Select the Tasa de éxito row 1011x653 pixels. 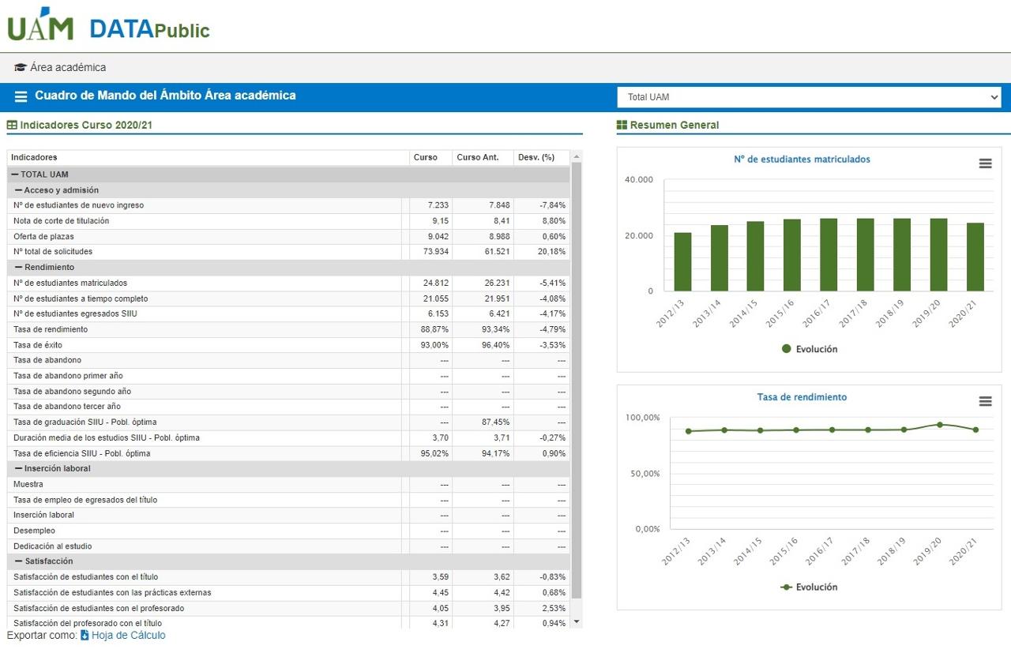(x=38, y=345)
